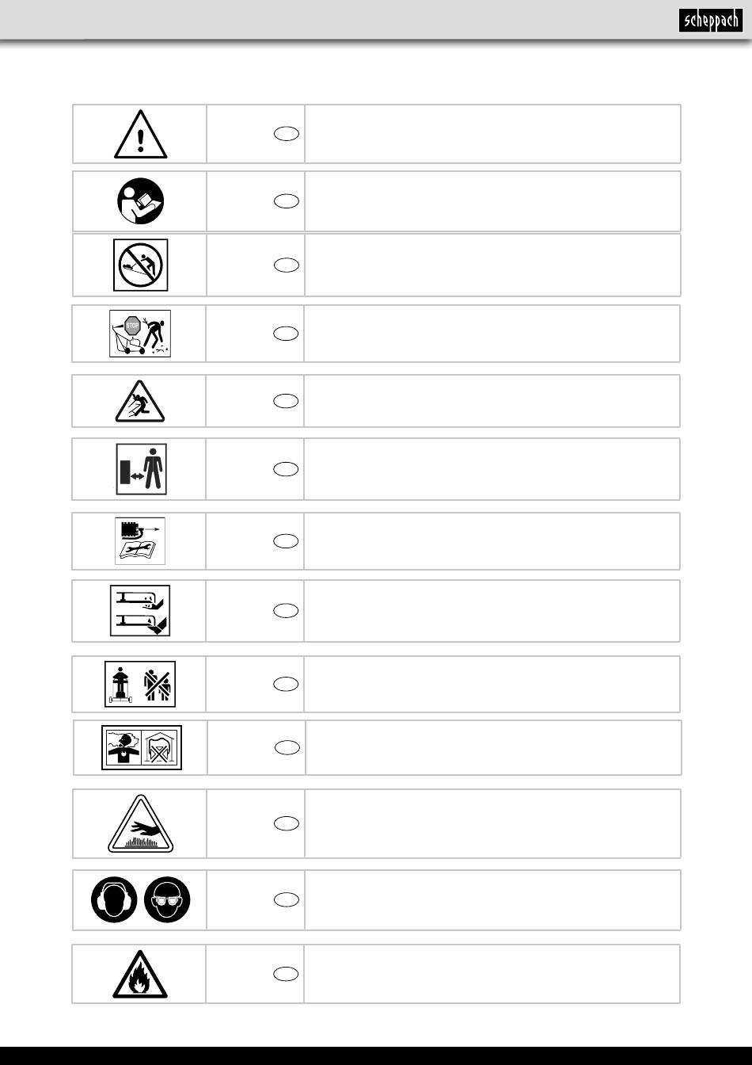The width and height of the screenshot is (752, 1065).
Task: Click the rotating blade hand and foot hazard icon
Action: coord(140,610)
